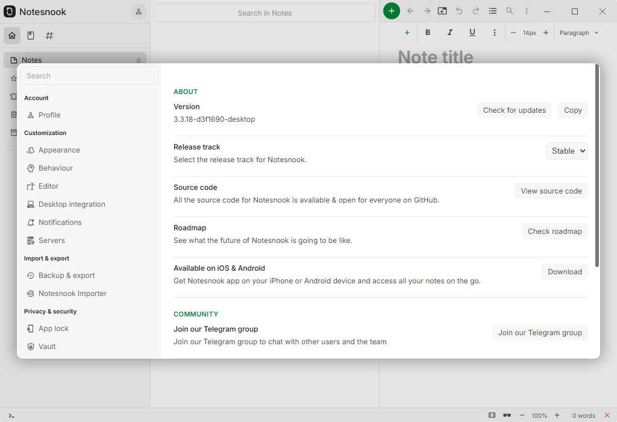The height and width of the screenshot is (422, 617).
Task: Open the Notebooks tab icon
Action: point(31,36)
